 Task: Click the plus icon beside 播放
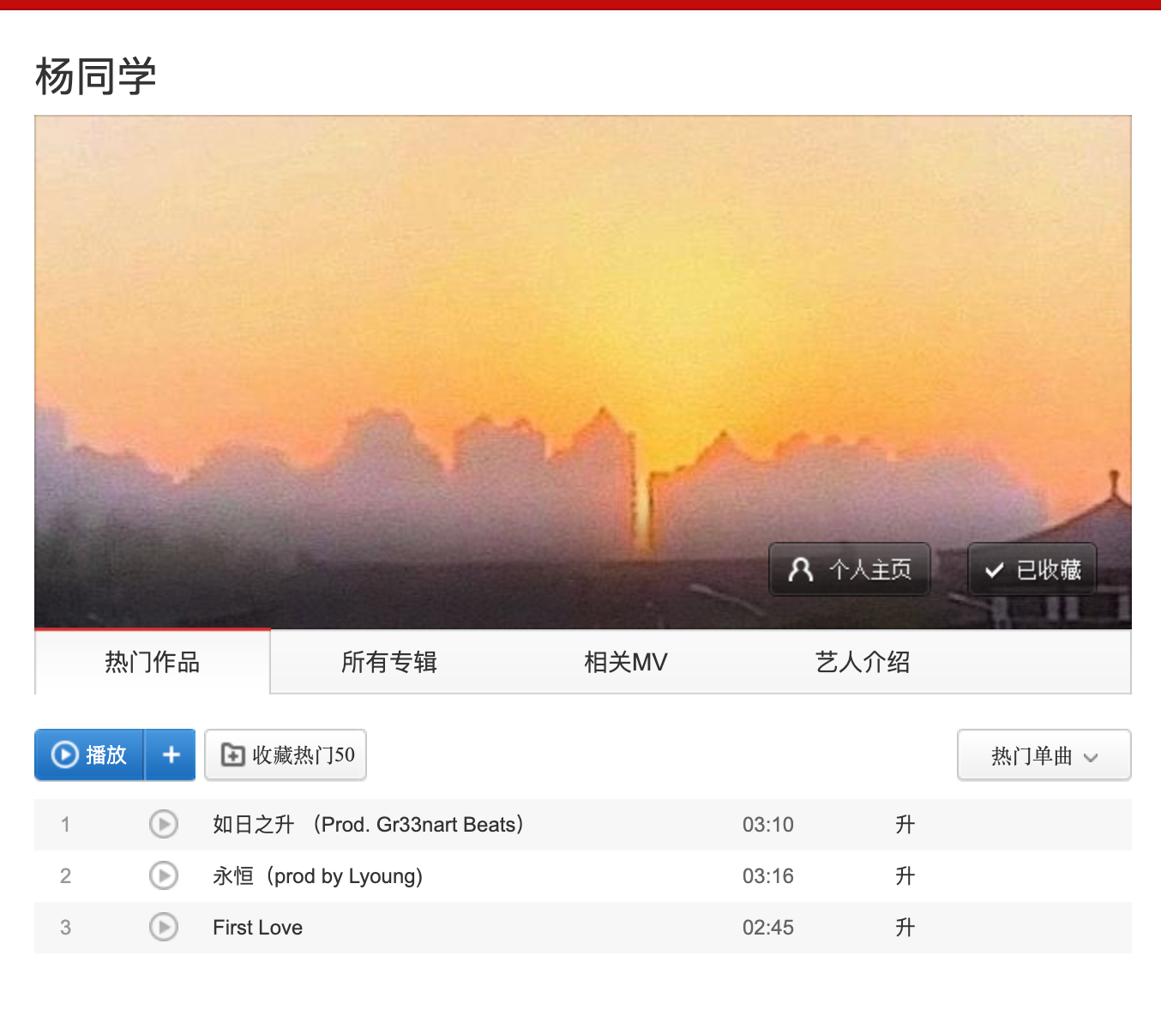tap(171, 754)
